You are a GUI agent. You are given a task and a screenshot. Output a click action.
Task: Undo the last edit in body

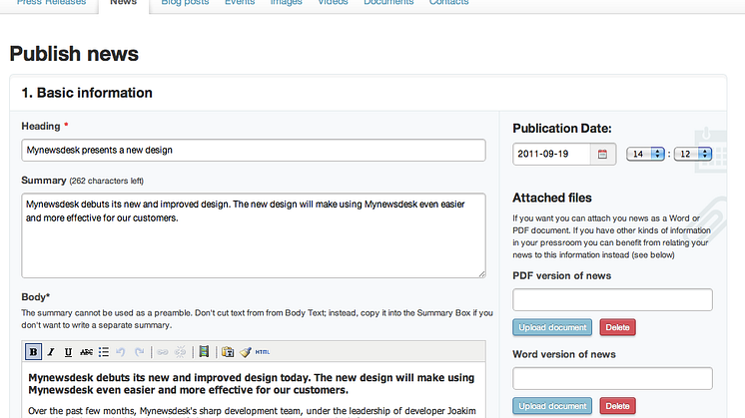click(x=121, y=352)
